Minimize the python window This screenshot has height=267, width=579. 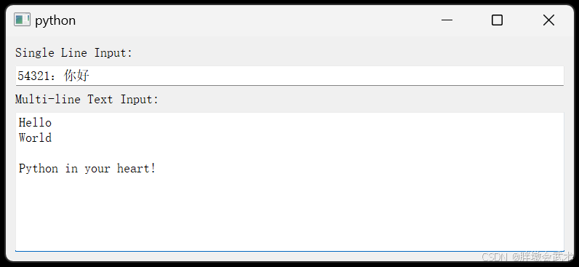447,20
